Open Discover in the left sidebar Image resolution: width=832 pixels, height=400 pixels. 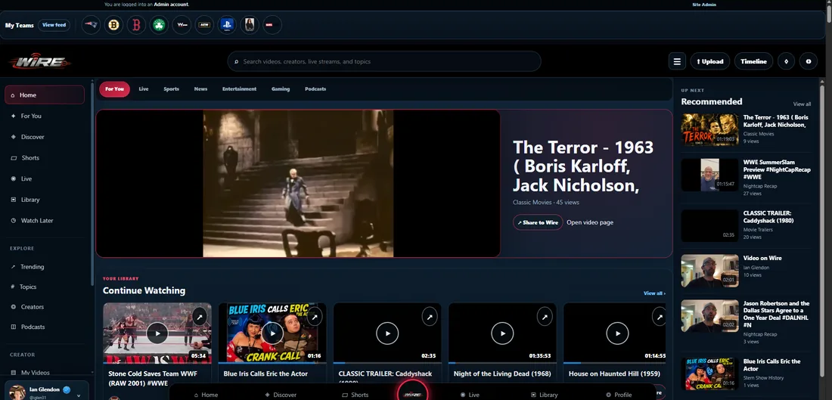point(45,137)
